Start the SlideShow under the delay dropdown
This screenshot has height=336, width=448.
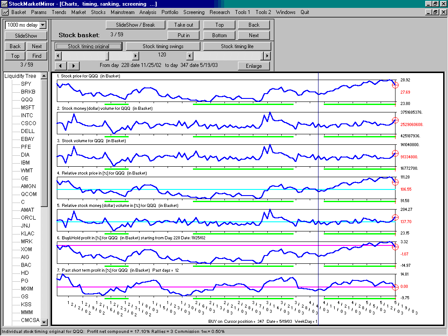coord(26,36)
